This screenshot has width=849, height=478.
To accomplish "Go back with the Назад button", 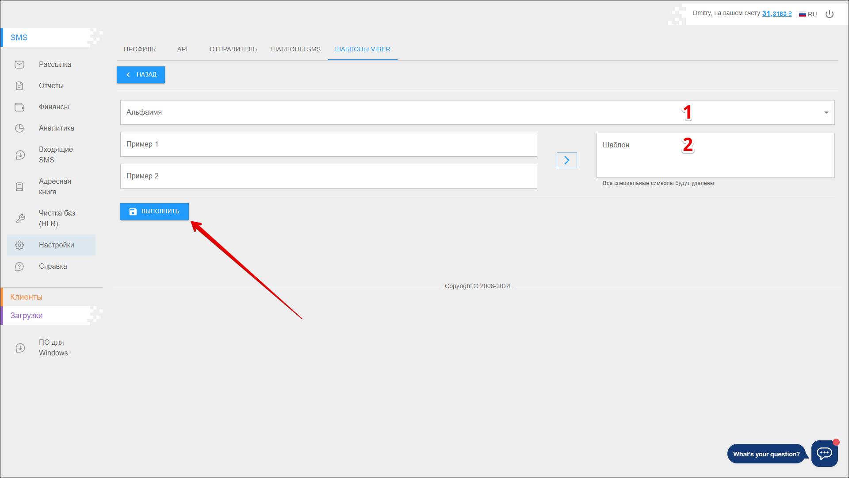I will [x=141, y=75].
